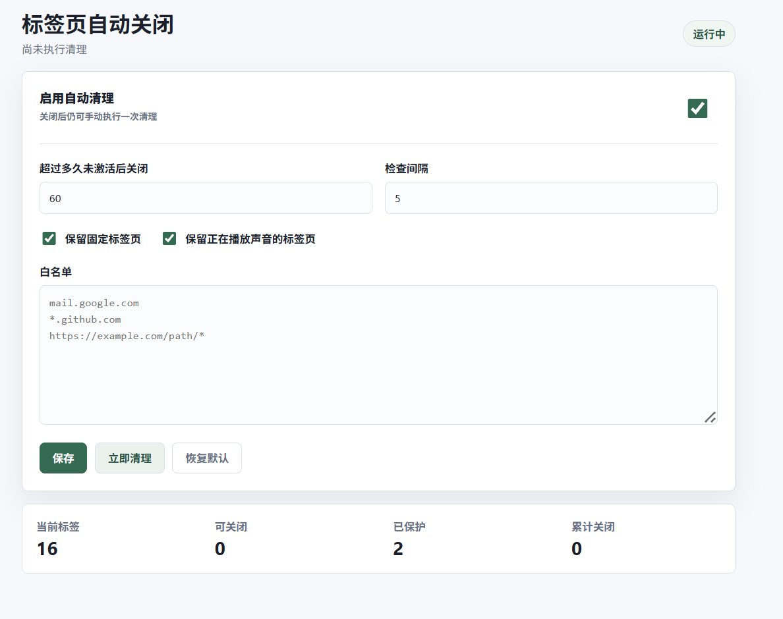Click the 可关闭 stat label

[231, 527]
